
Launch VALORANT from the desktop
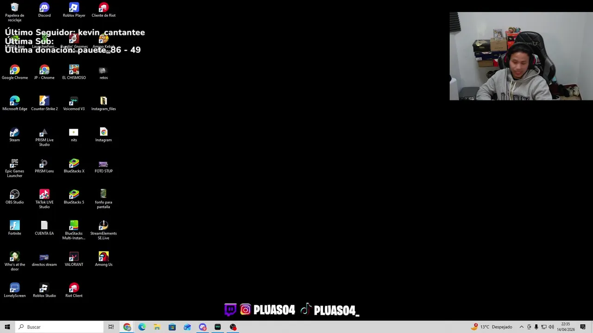tap(74, 259)
